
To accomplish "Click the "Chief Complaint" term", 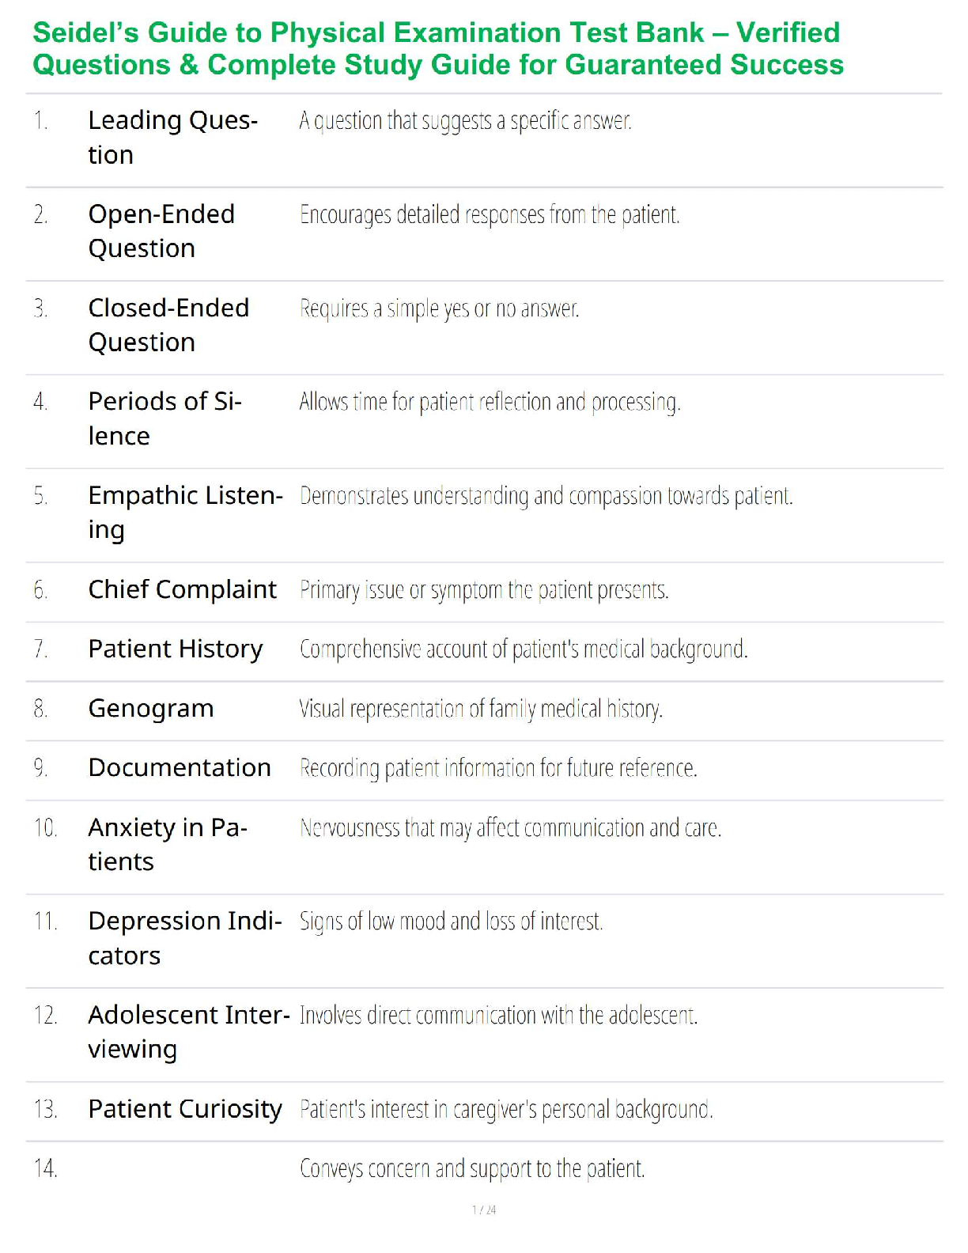I will point(182,589).
